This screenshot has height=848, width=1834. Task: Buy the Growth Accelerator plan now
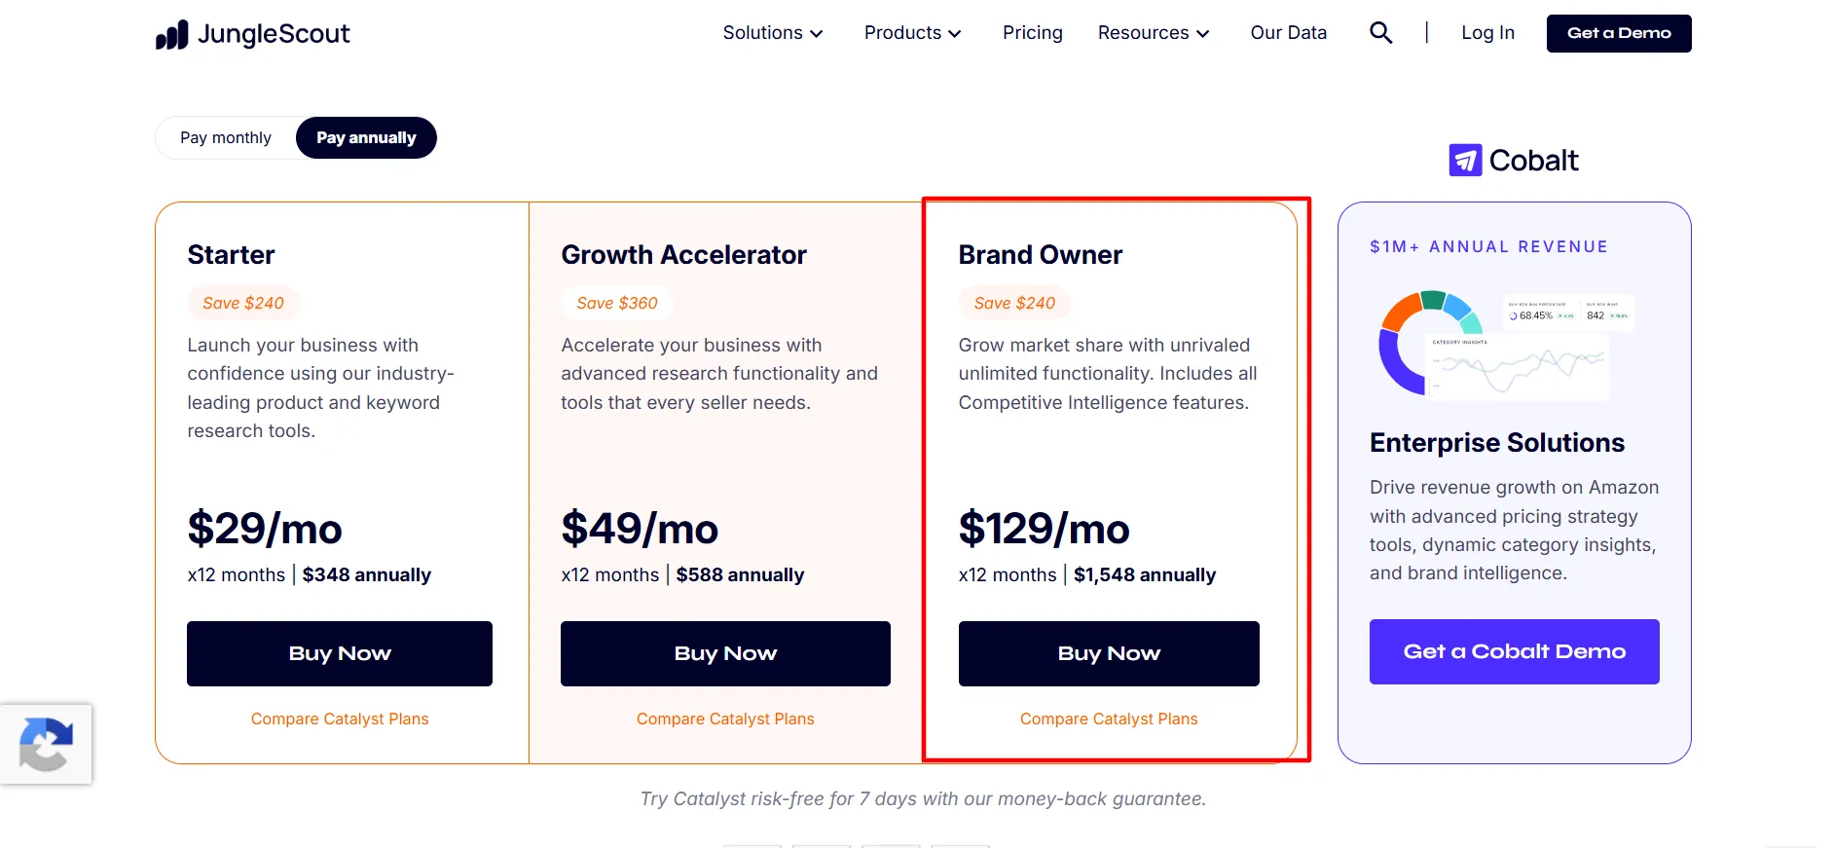point(725,653)
